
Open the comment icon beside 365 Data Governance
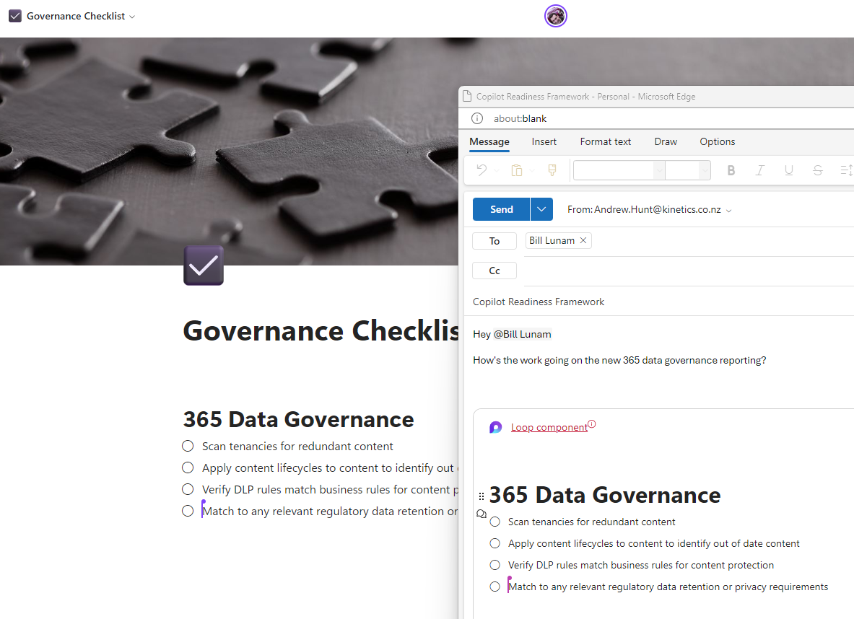coord(482,514)
